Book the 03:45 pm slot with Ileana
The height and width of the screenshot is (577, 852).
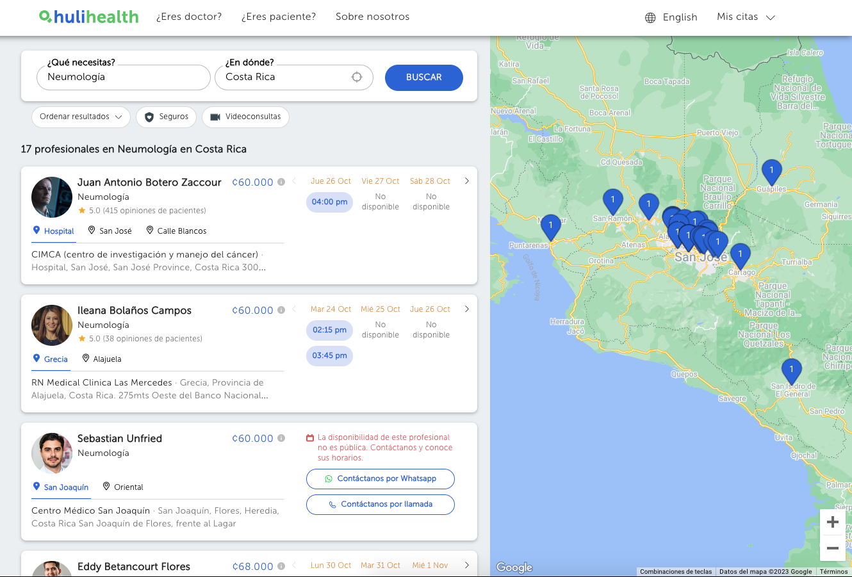329,355
